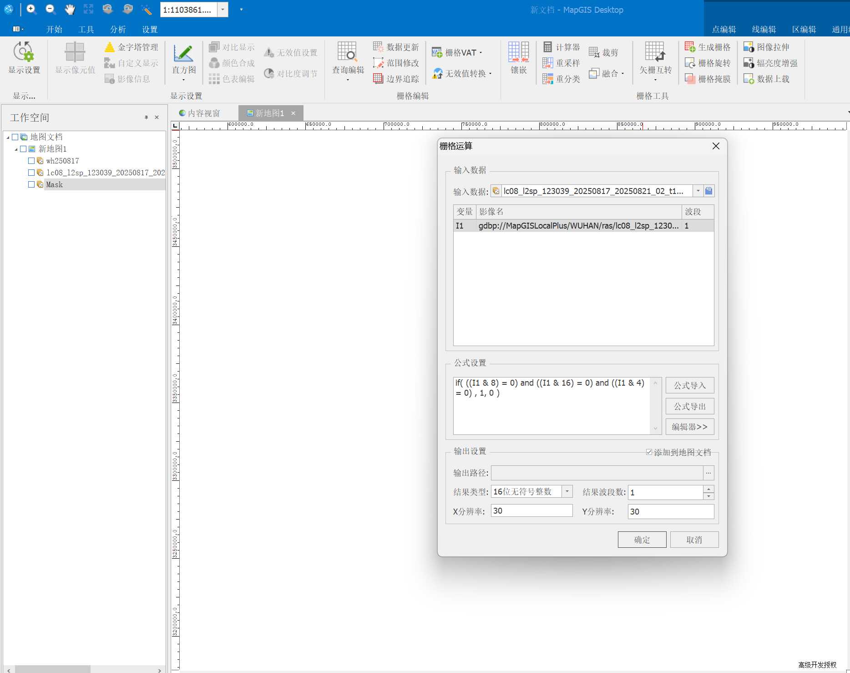Viewport: 850px width, 673px height.
Task: Expand the 融合 dropdown
Action: point(622,74)
